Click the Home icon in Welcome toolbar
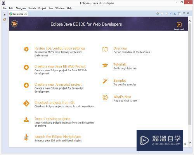194x155 pixels. [158, 14]
